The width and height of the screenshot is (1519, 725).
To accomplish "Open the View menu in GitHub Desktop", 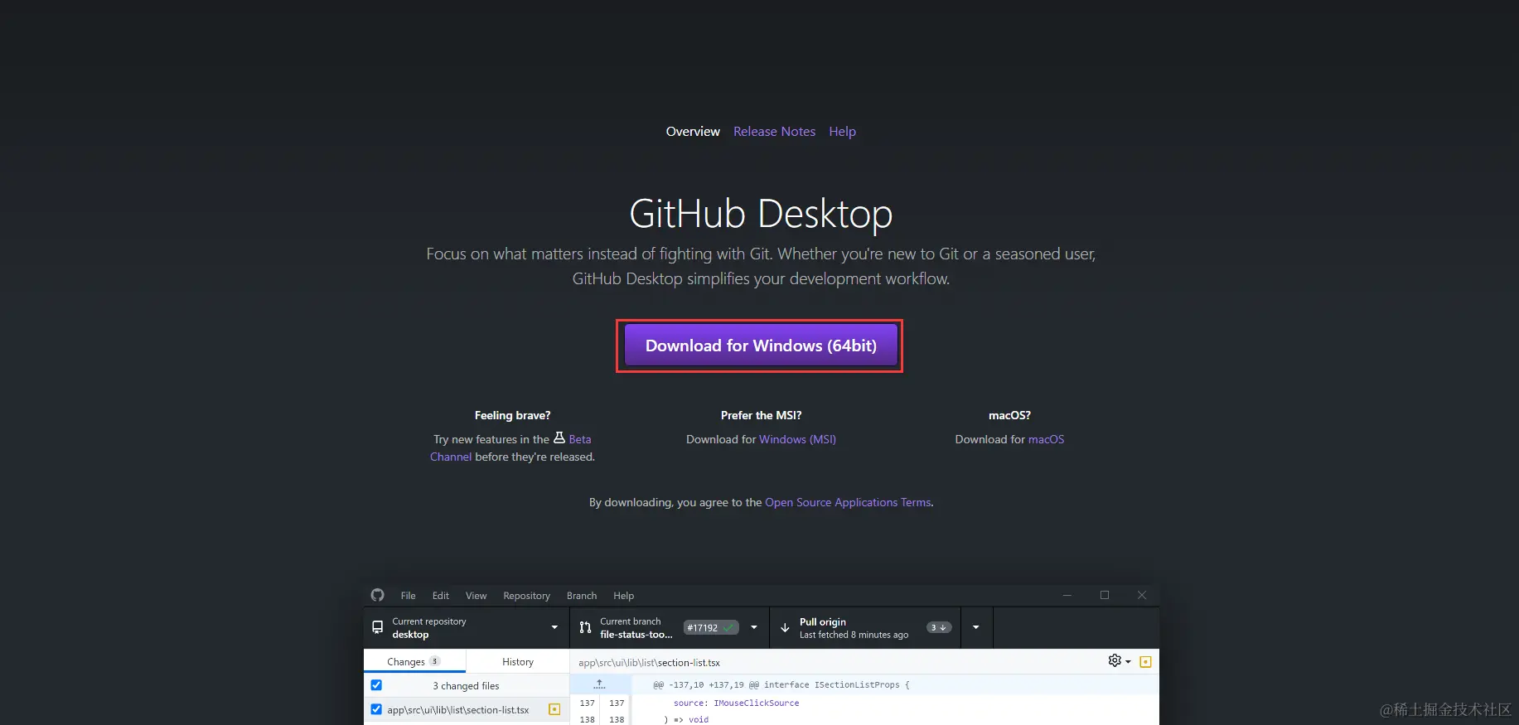I will point(476,596).
